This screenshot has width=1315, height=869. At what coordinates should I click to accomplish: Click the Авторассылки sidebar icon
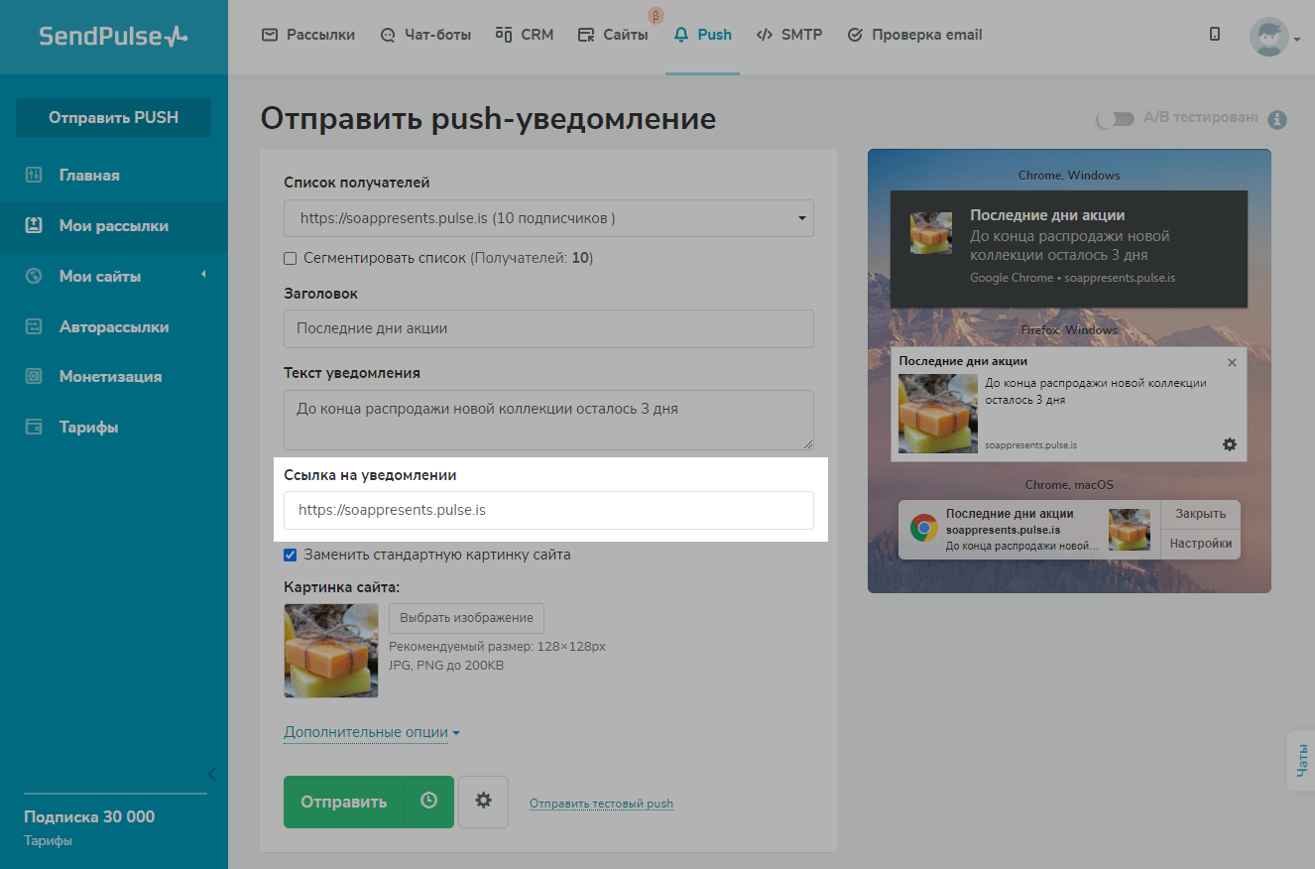(x=34, y=327)
